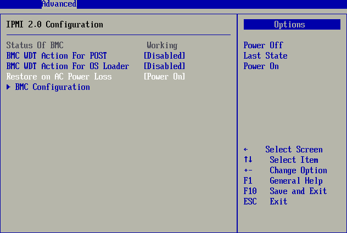The width and height of the screenshot is (347, 233).
Task: Open the Power On value field
Action: click(164, 77)
